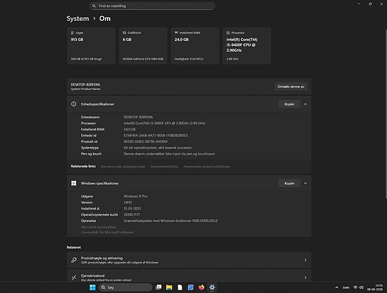Viewport: 387px width, 293px height.
Task: Launch Firefox from the taskbar
Action: (x=201, y=288)
